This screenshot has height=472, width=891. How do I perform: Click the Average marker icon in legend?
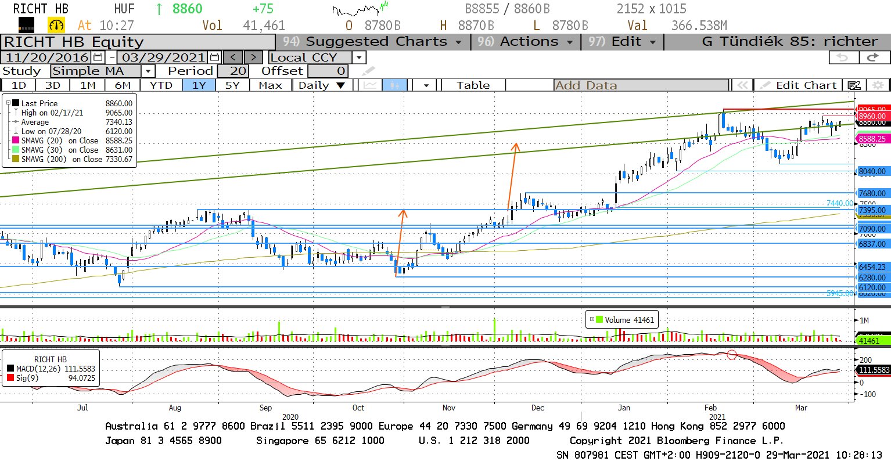click(x=16, y=122)
